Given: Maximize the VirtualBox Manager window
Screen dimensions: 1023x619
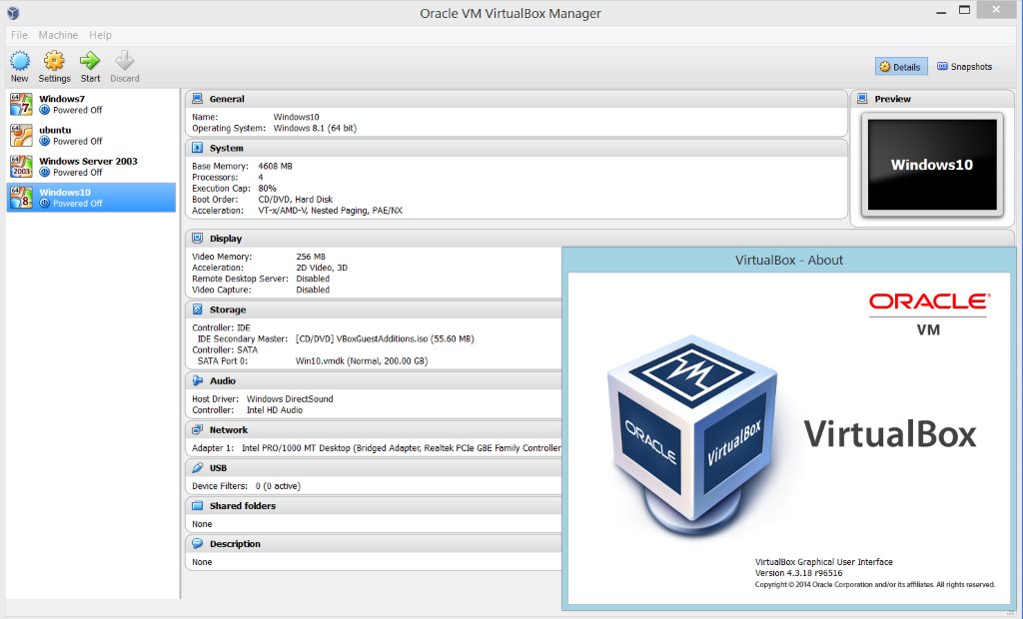Looking at the screenshot, I should [964, 10].
